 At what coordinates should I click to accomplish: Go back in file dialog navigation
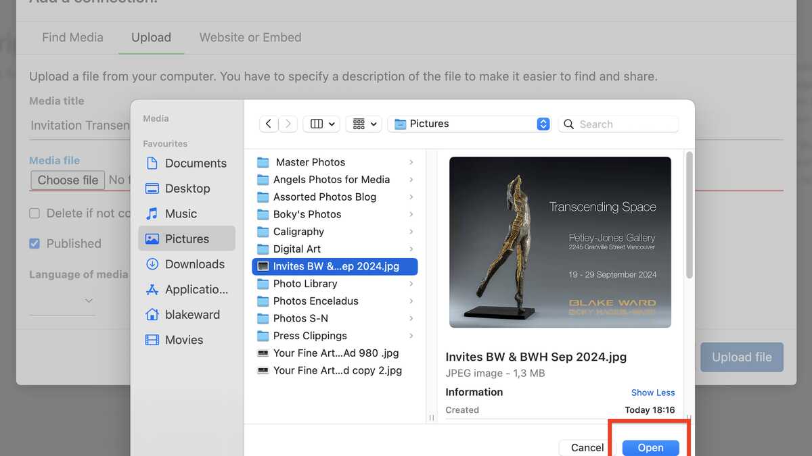tap(269, 124)
